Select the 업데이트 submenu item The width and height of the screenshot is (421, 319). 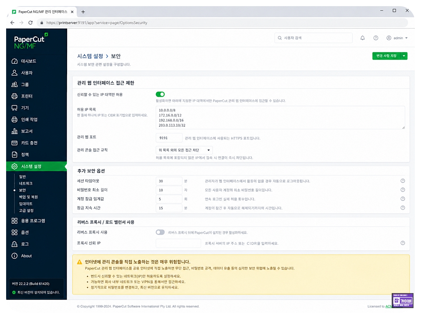tap(26, 204)
